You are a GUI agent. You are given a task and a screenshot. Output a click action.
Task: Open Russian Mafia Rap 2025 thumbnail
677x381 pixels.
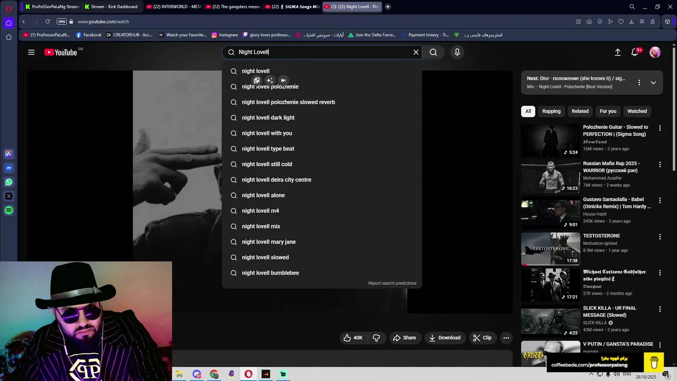[x=551, y=177]
